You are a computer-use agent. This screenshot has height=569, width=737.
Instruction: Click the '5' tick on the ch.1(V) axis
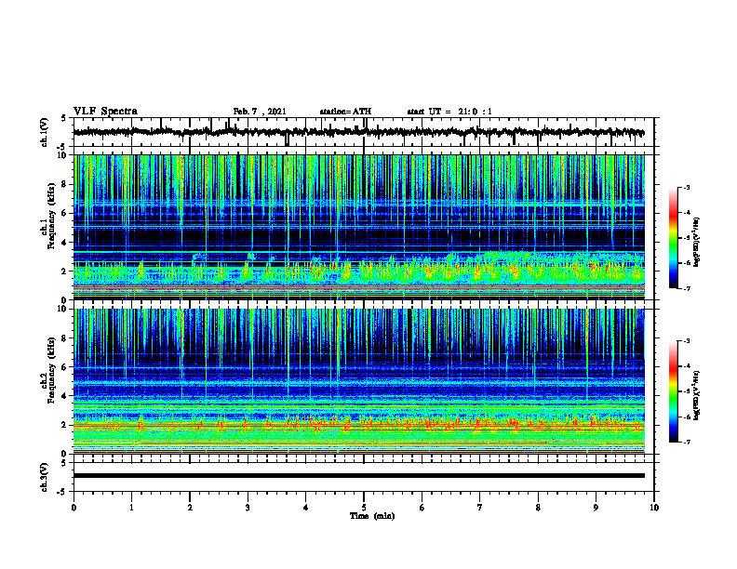tap(64, 118)
